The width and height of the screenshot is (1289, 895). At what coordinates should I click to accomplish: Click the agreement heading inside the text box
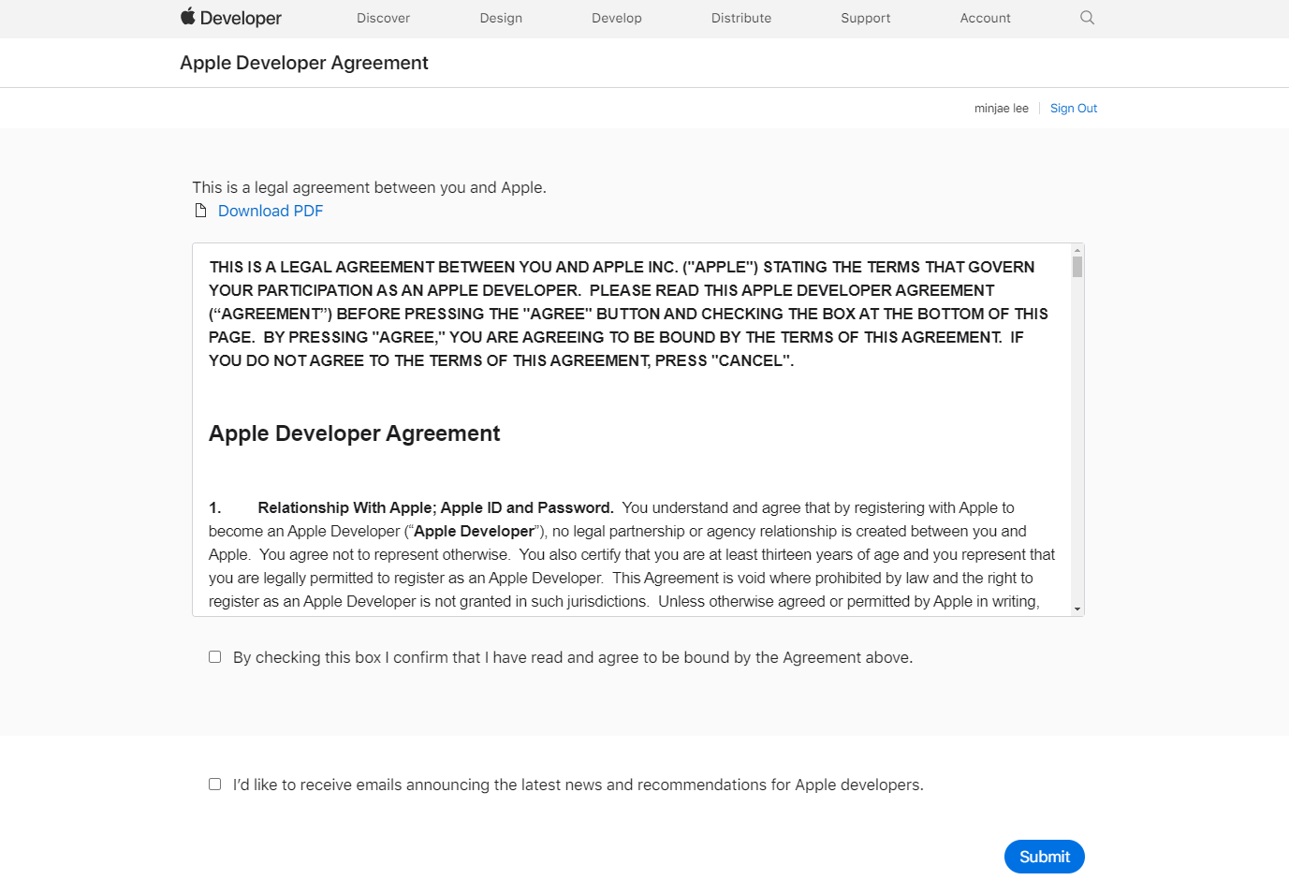coord(355,433)
